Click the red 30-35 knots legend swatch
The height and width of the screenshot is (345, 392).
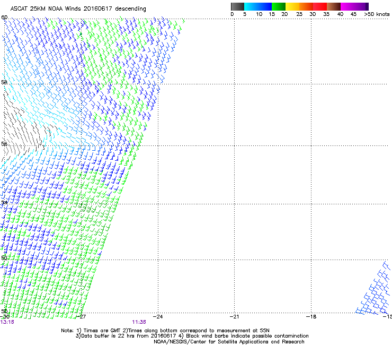tap(320, 6)
